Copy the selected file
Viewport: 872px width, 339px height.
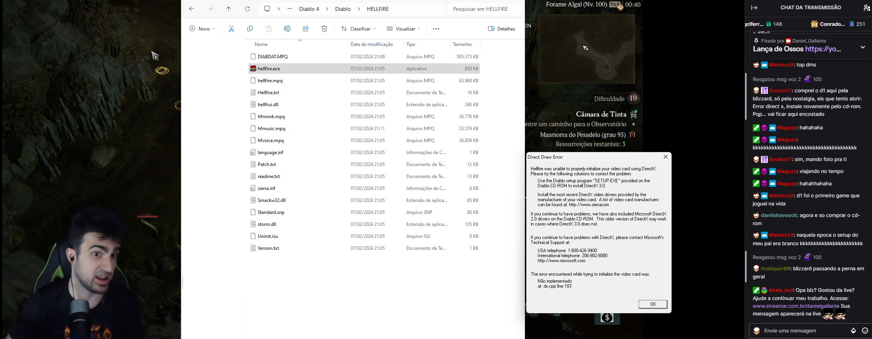pyautogui.click(x=250, y=29)
